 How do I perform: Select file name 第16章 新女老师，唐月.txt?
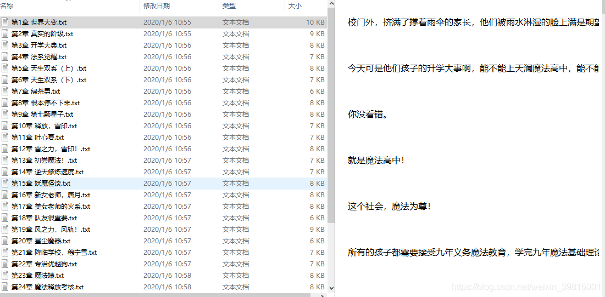[51, 196]
